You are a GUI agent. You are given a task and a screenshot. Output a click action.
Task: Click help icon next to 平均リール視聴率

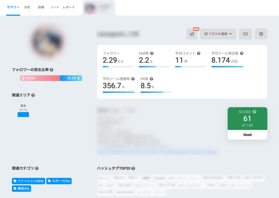[133, 79]
